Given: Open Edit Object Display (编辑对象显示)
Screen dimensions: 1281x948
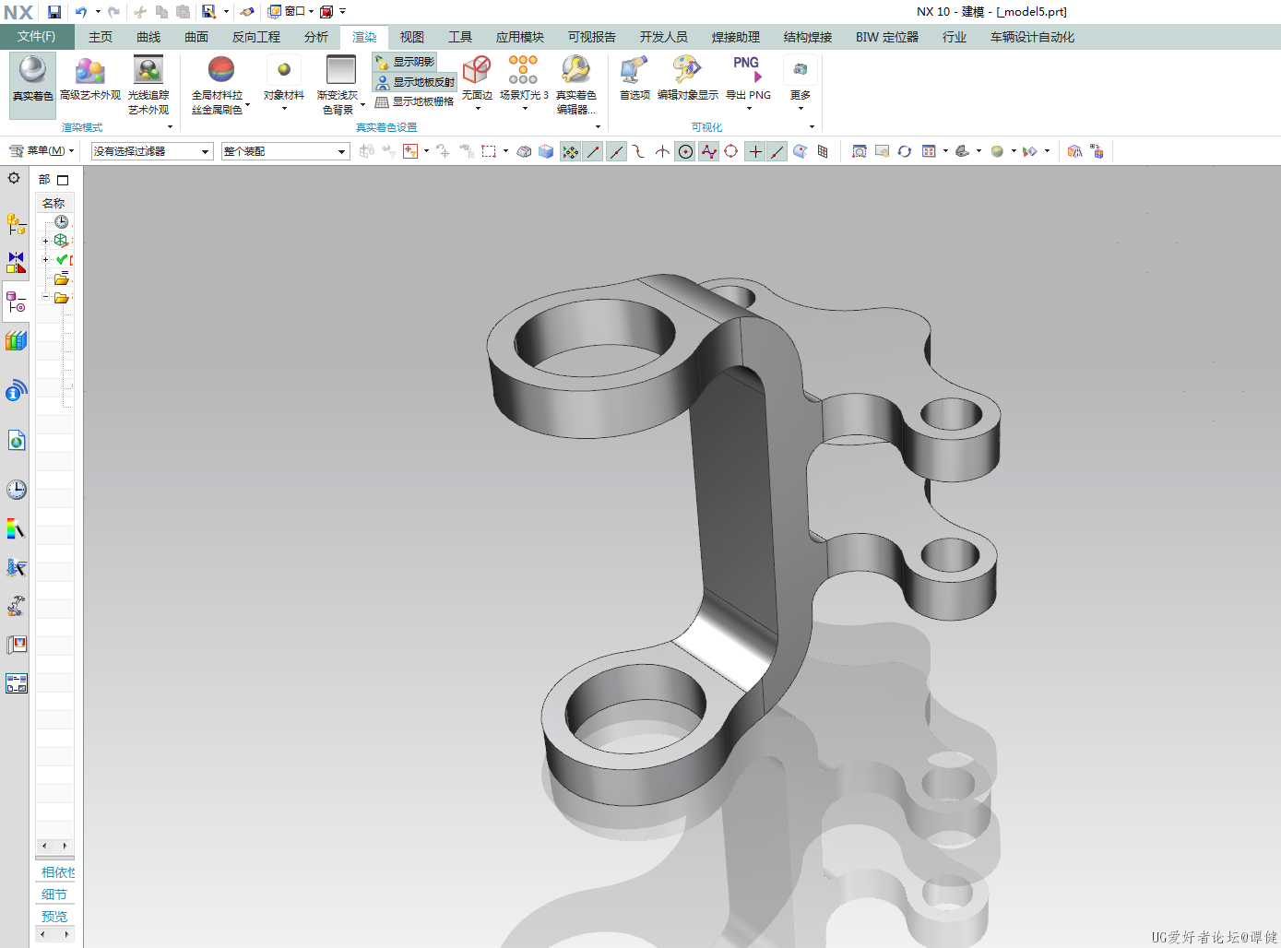Looking at the screenshot, I should (x=687, y=78).
